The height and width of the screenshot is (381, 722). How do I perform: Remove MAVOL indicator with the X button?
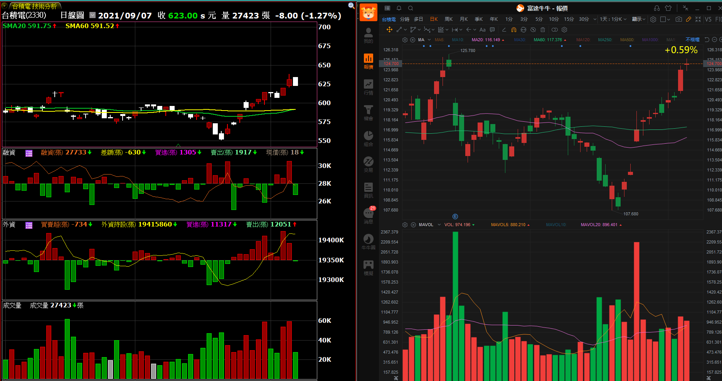(413, 225)
